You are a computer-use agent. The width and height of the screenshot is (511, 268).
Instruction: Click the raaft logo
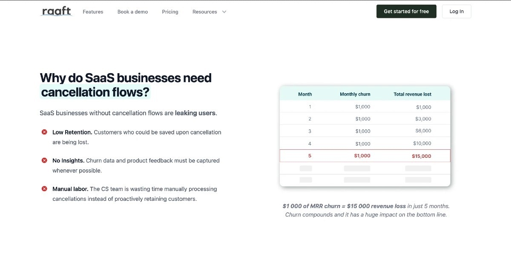[x=56, y=11]
